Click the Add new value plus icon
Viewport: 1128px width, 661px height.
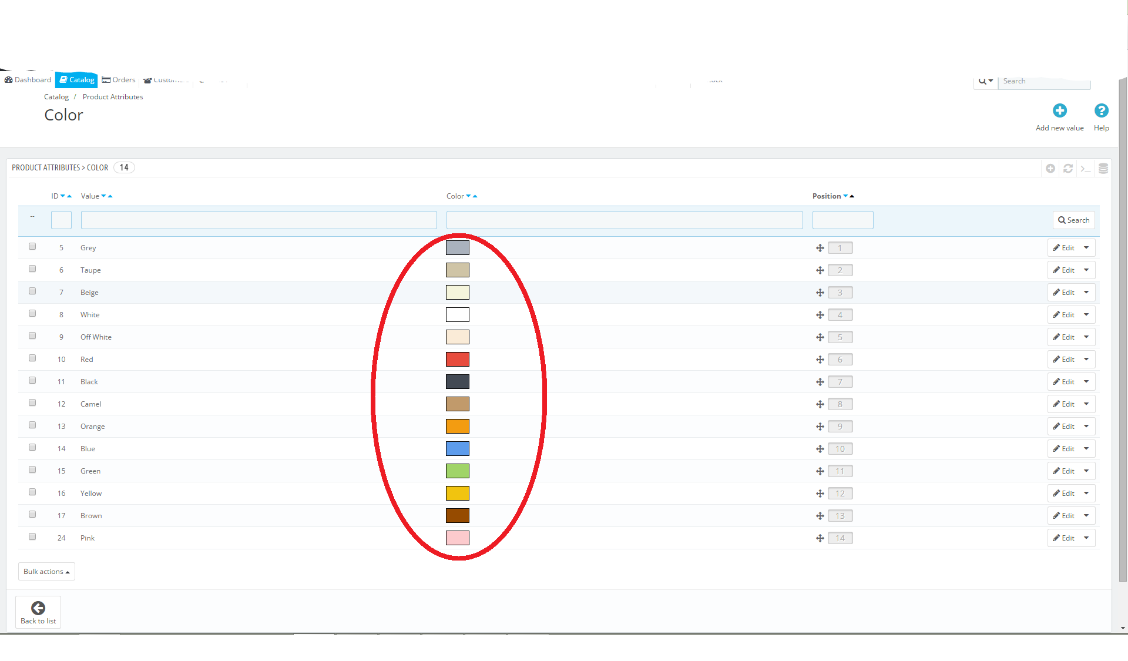(x=1059, y=111)
